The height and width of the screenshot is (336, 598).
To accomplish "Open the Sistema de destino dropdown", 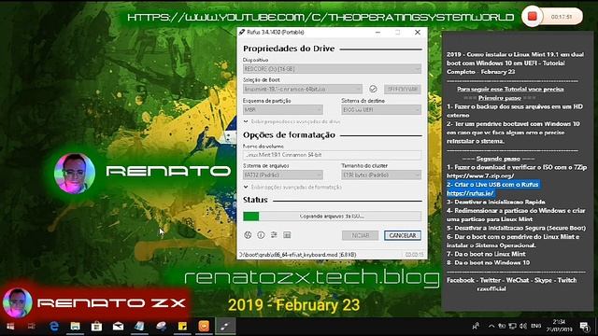I will (x=381, y=110).
